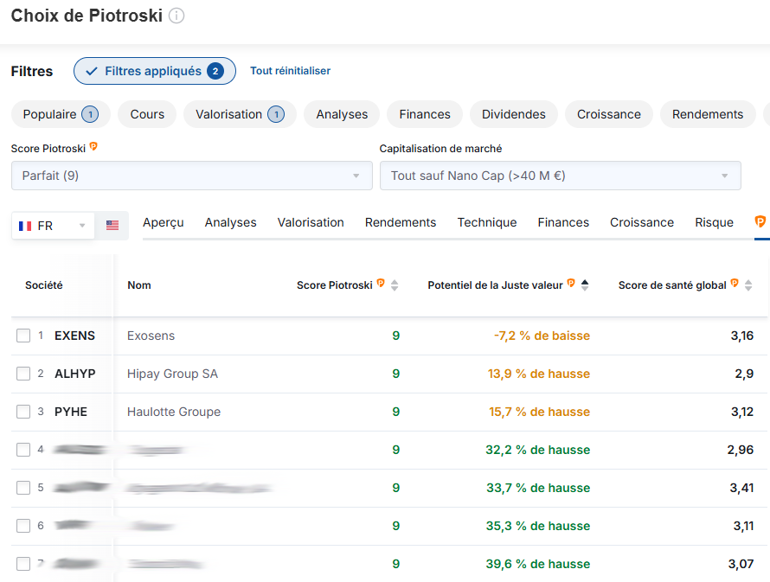The image size is (770, 582).
Task: Switch to the Valorisation table tab
Action: pyautogui.click(x=311, y=222)
